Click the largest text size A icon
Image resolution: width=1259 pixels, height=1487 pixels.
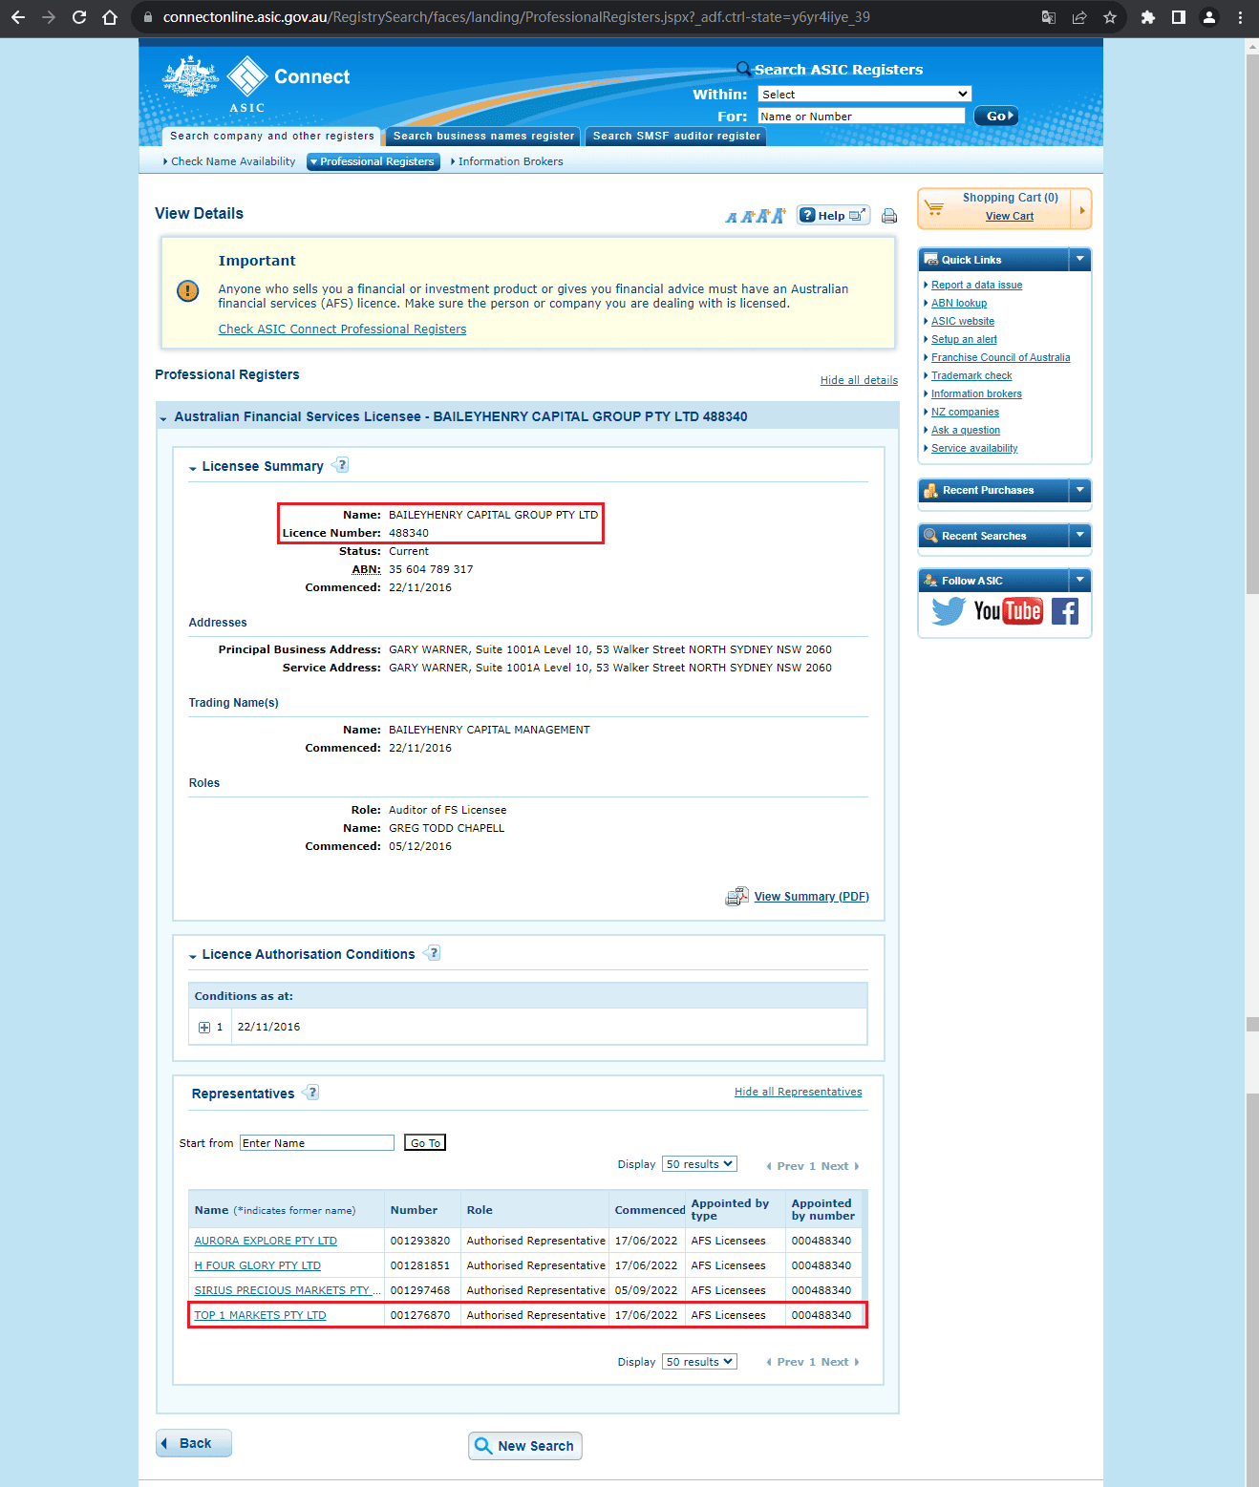click(779, 216)
